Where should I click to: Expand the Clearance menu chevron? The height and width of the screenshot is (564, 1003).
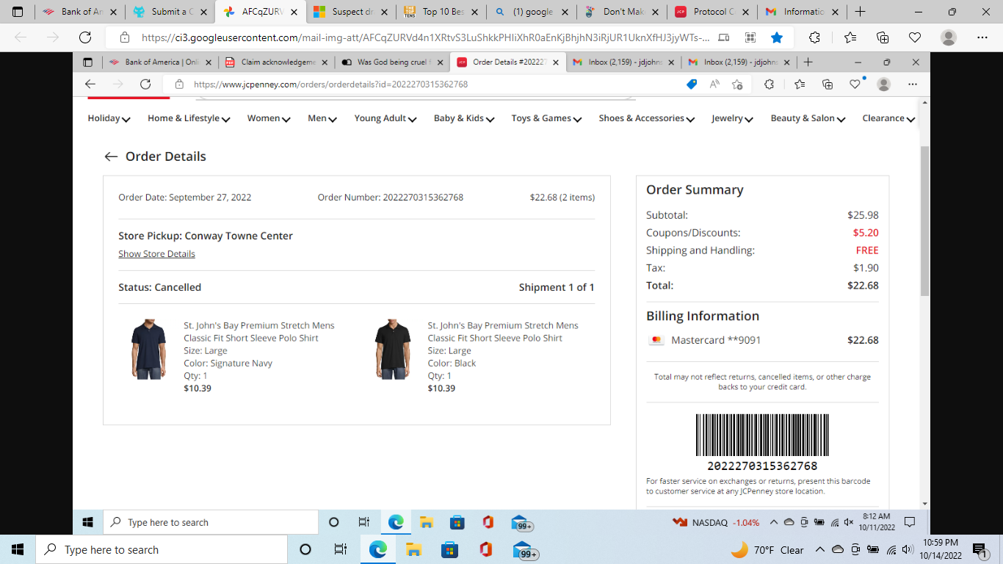tap(910, 118)
